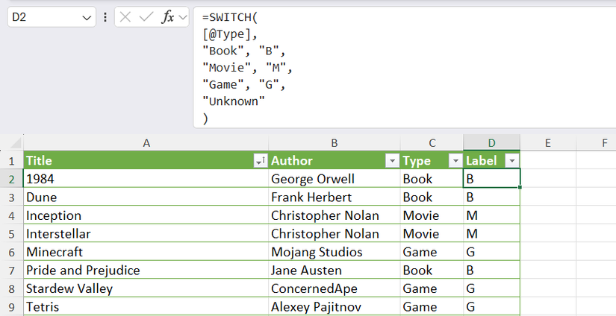Viewport: 616px width, 316px height.
Task: Select the Label cell in the Dune row
Action: (x=492, y=197)
